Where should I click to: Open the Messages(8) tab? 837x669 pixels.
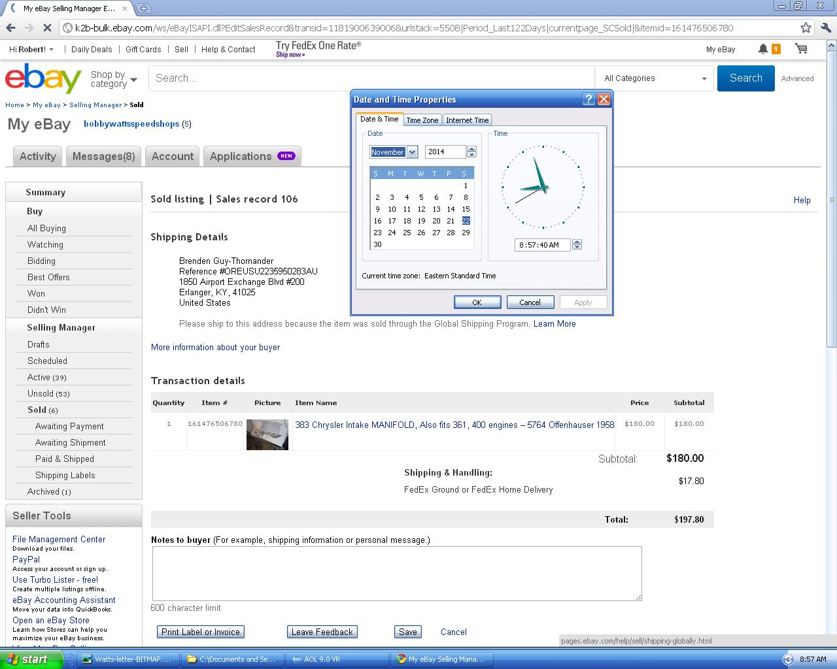point(104,156)
